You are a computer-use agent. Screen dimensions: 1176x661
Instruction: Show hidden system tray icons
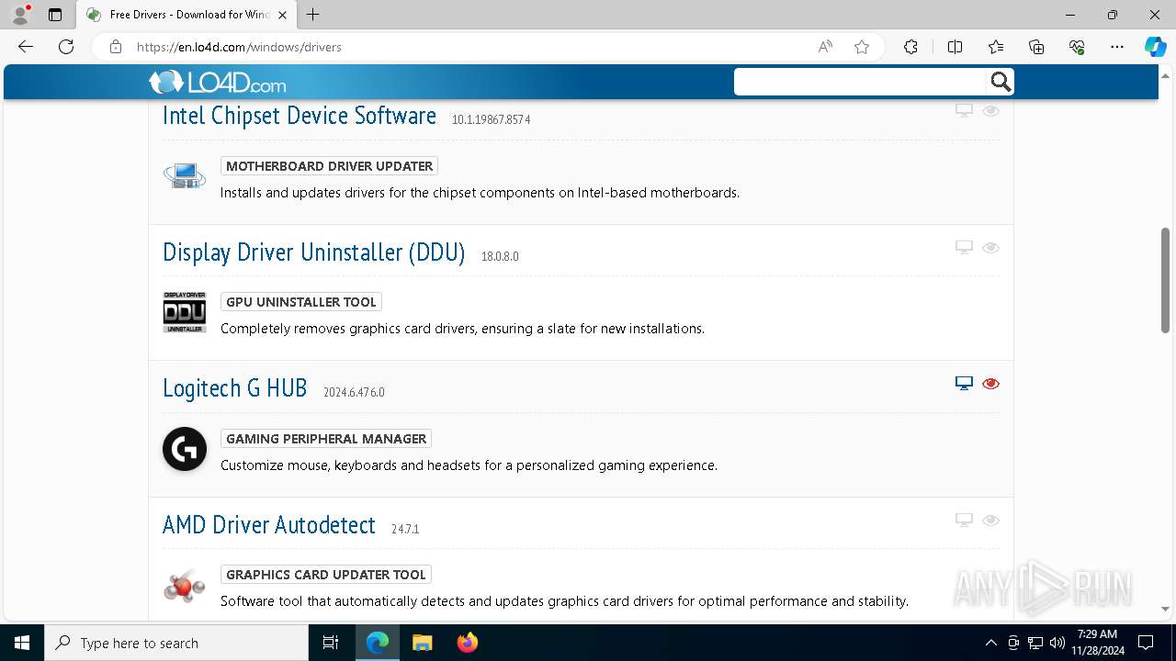[990, 643]
